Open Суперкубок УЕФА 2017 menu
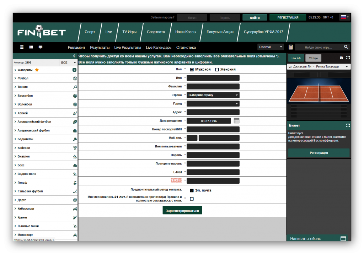Image resolution: width=364 pixels, height=254 pixels. pos(263,32)
